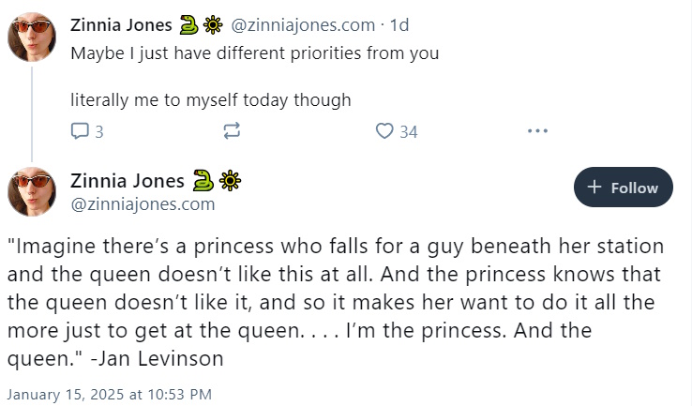Click lower bold Zinnia Jones display name
The width and height of the screenshot is (692, 406).
pos(128,181)
